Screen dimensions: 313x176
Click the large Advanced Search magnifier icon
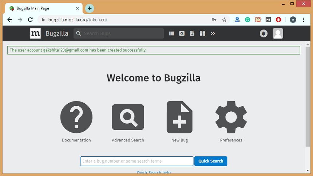coord(128,117)
